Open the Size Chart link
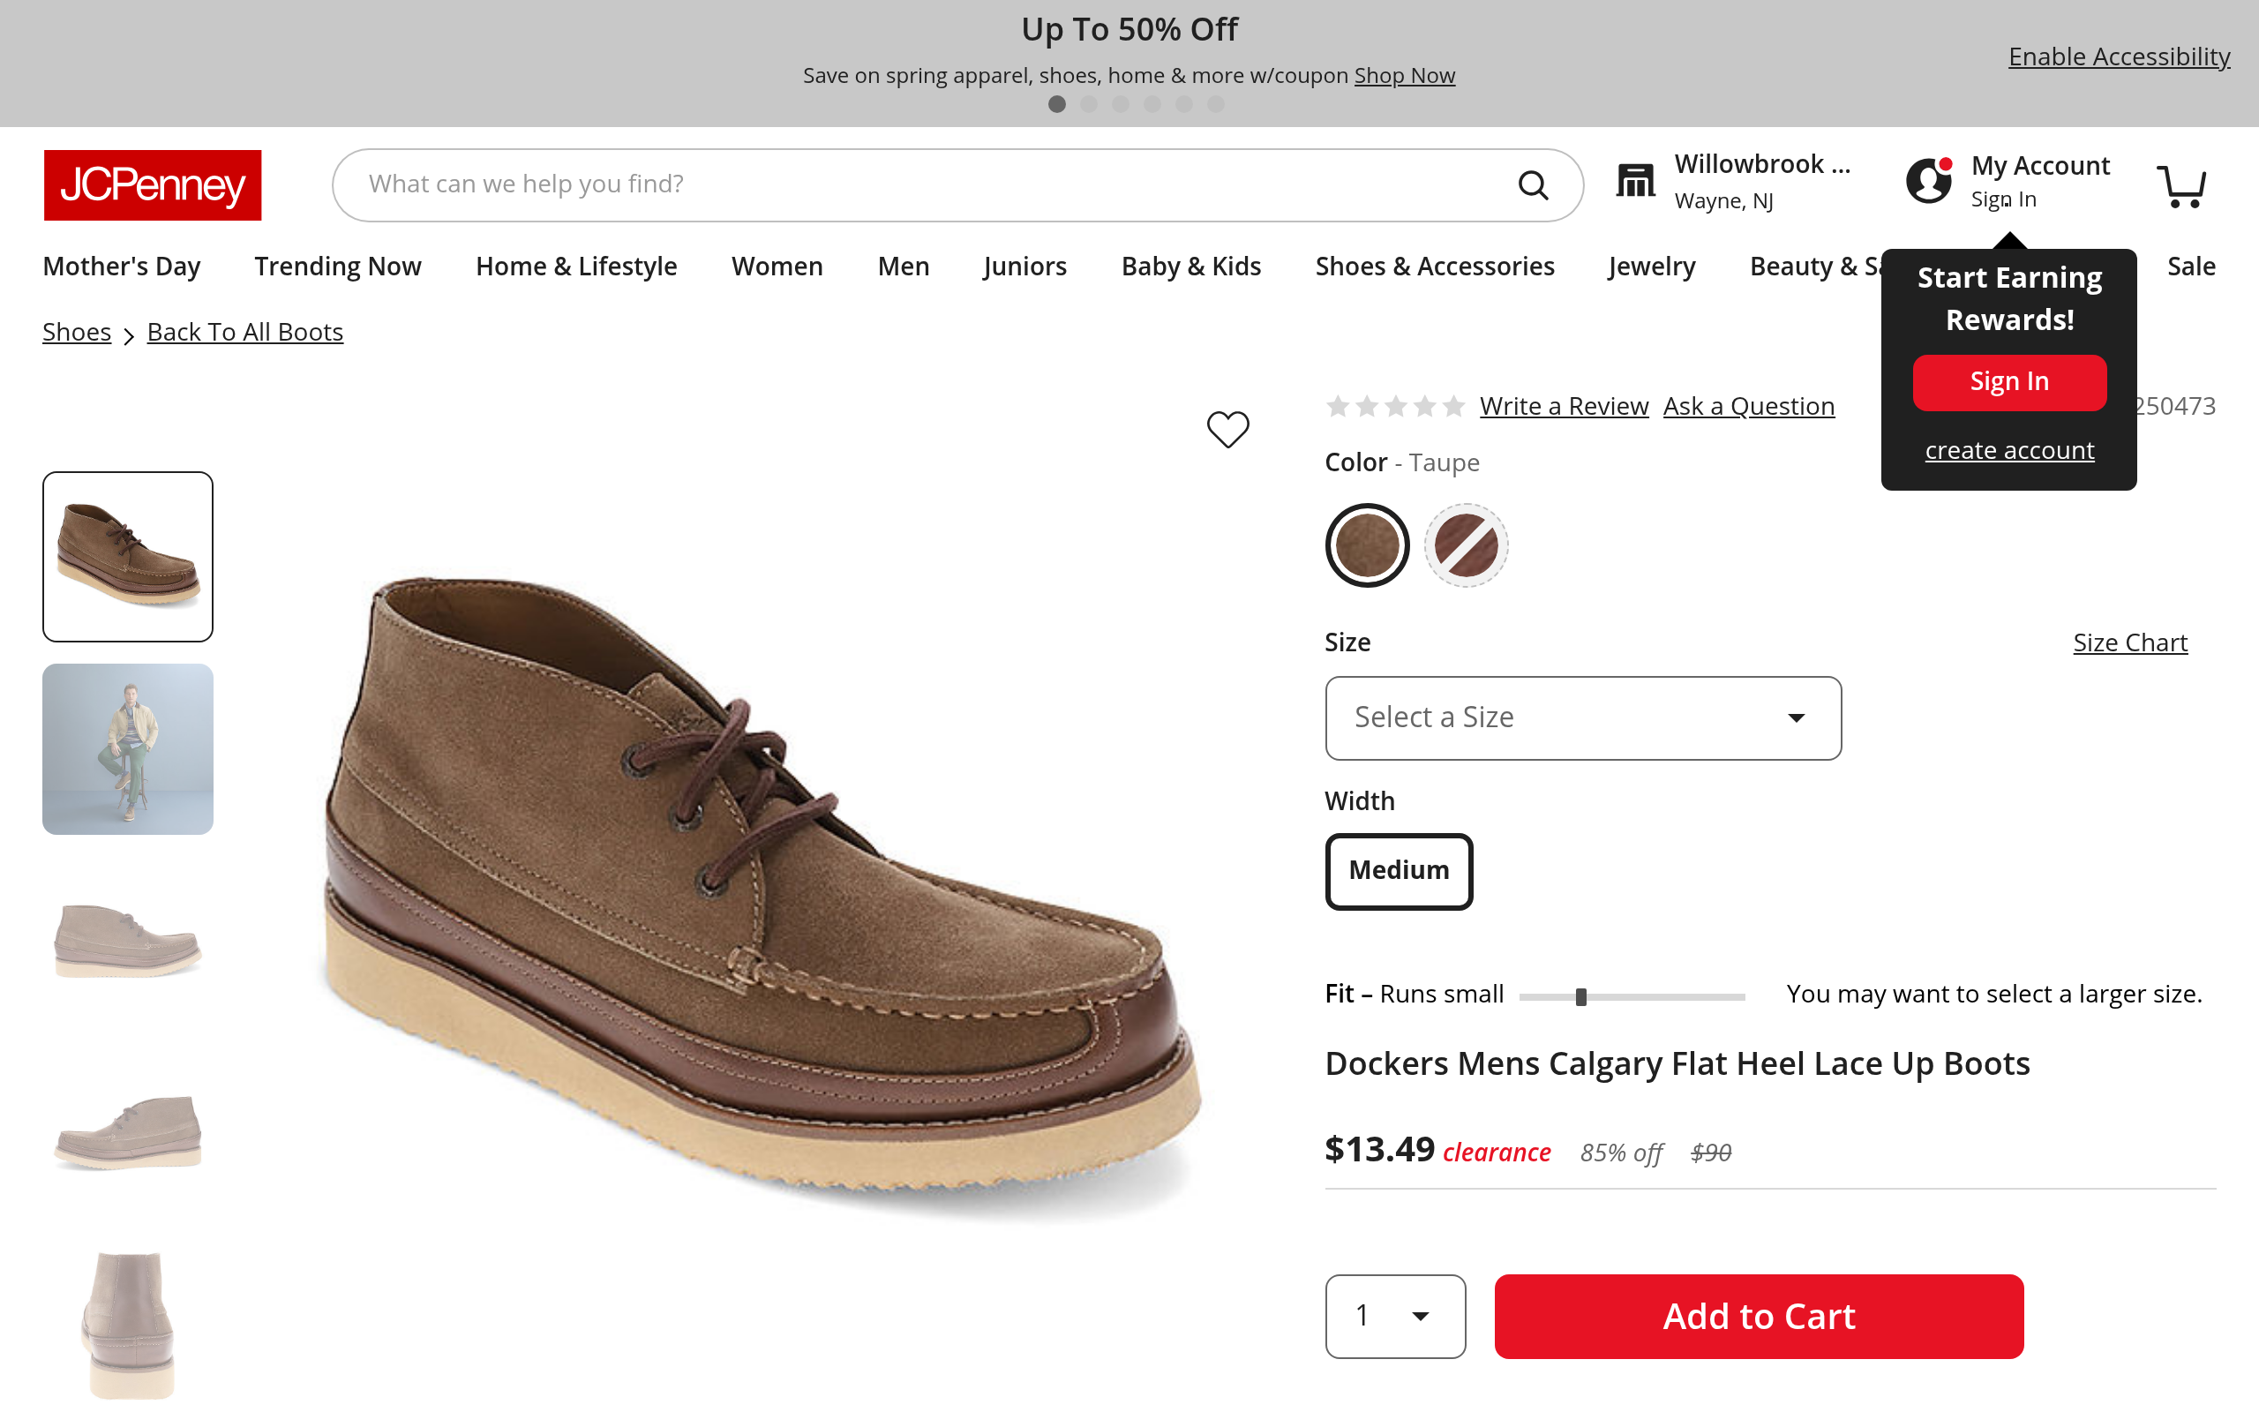Screen dimensions: 2259x1412 [x=2129, y=642]
